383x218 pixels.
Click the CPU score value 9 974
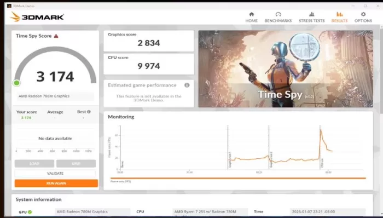(148, 66)
